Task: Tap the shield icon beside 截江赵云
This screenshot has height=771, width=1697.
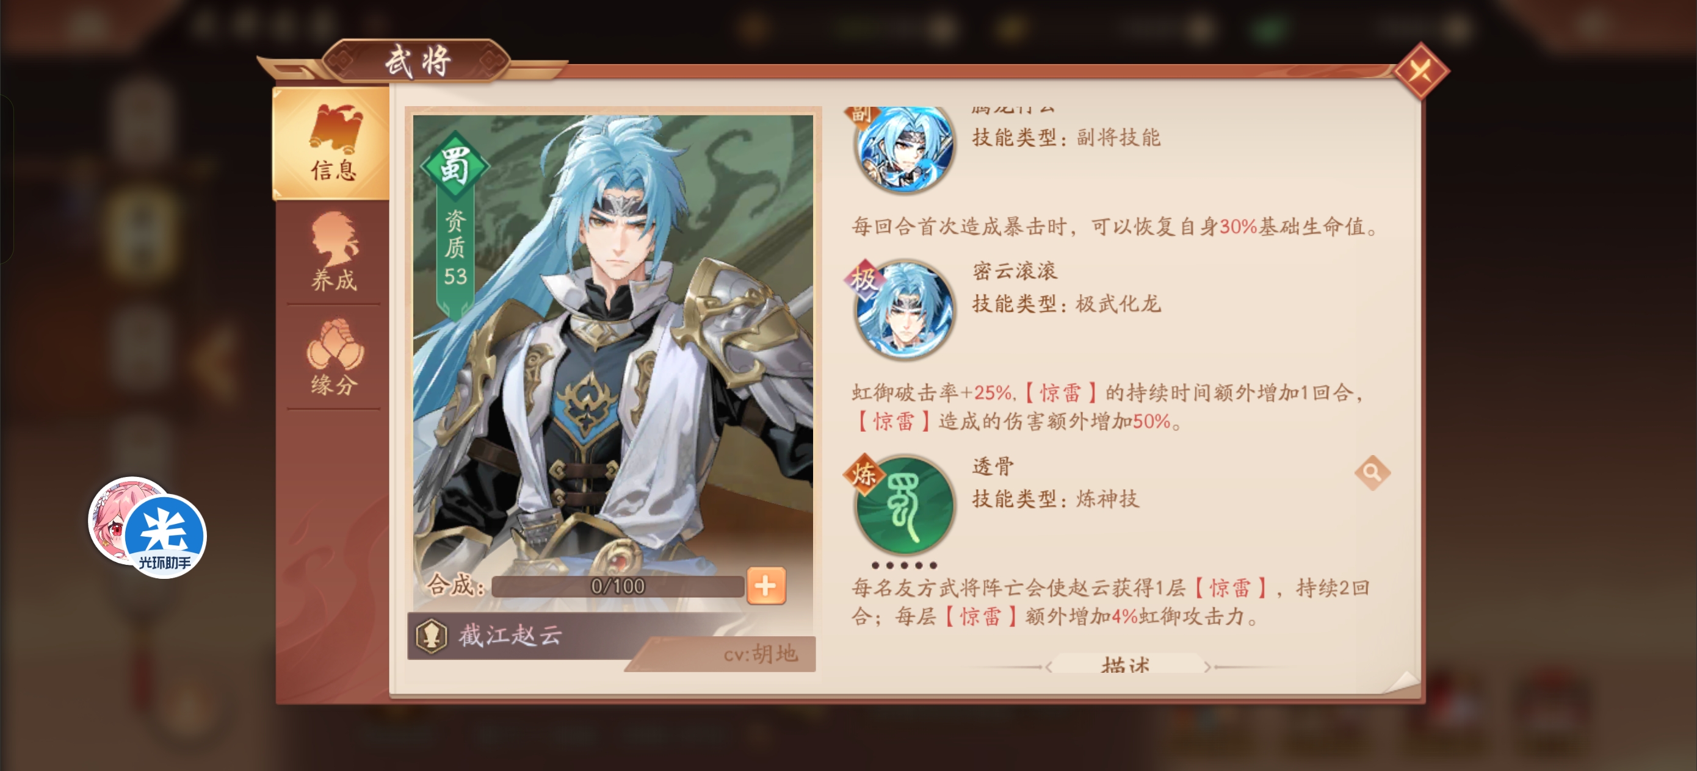Action: pyautogui.click(x=432, y=636)
